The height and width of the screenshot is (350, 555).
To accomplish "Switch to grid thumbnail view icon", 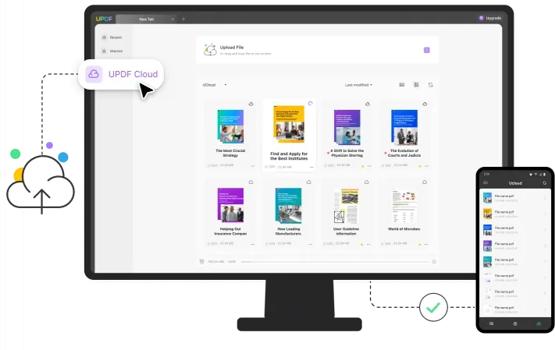I will 416,85.
